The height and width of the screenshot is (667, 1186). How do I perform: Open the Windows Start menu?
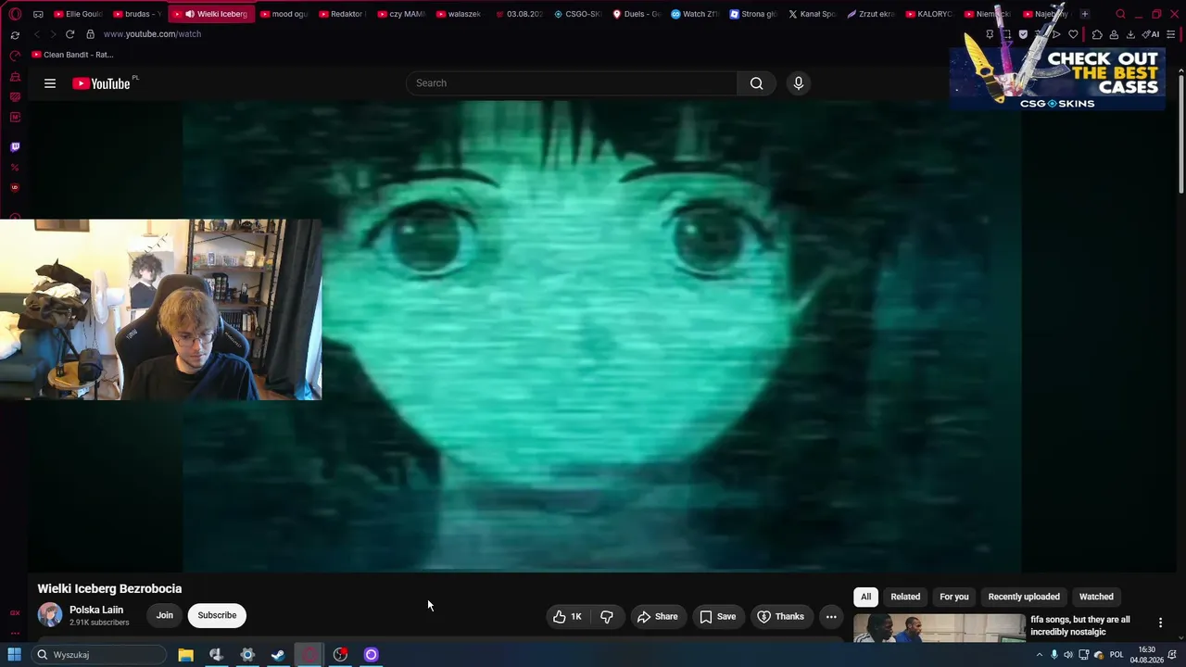(15, 655)
